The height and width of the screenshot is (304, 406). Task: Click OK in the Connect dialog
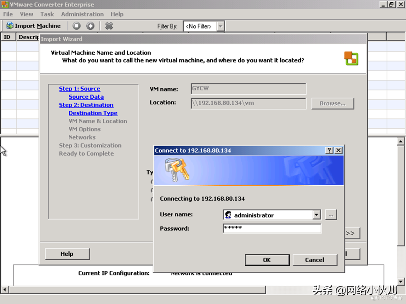267,260
